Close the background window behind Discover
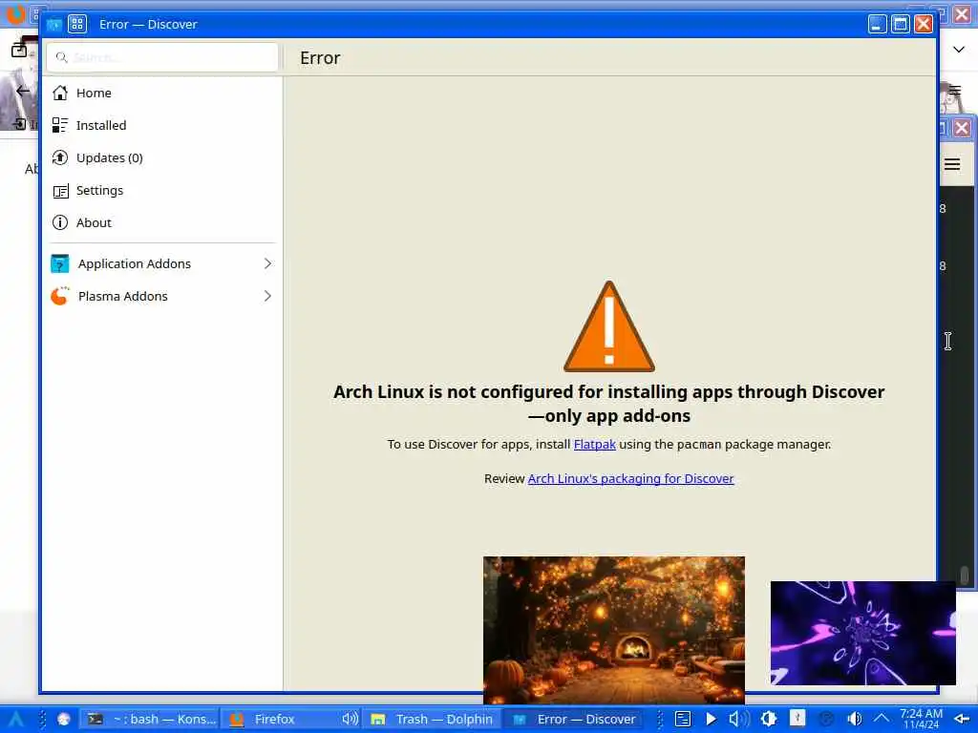The width and height of the screenshot is (978, 733). click(x=962, y=128)
